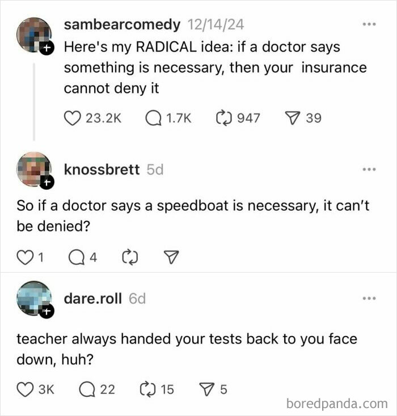This screenshot has height=416, width=397.
Task: Open the sambearcomedy username link
Action: click(x=123, y=24)
